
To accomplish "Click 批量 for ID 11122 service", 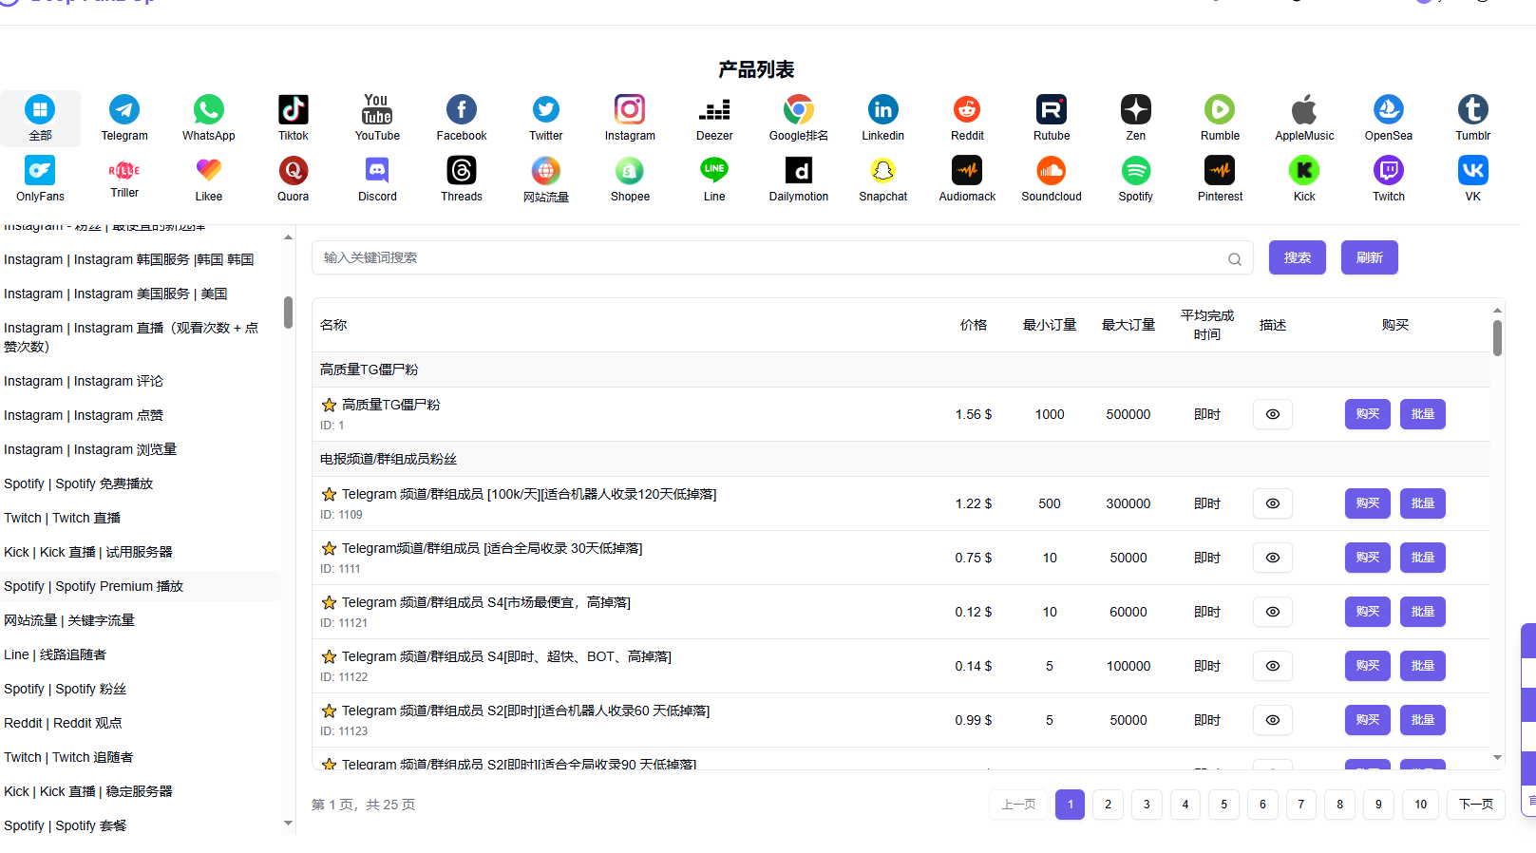I will pos(1422,666).
